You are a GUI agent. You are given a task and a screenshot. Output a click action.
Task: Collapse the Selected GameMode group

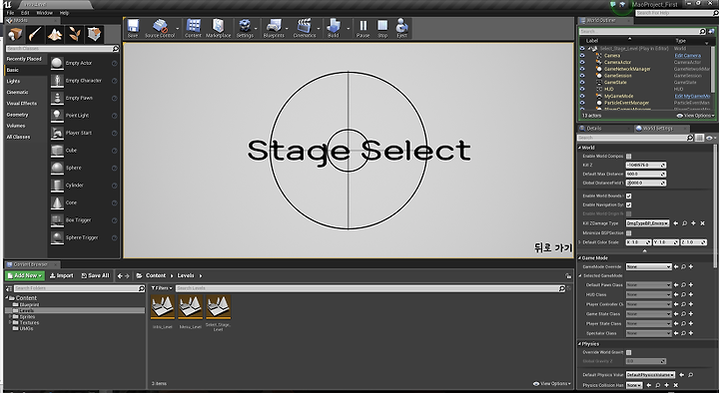(x=580, y=275)
